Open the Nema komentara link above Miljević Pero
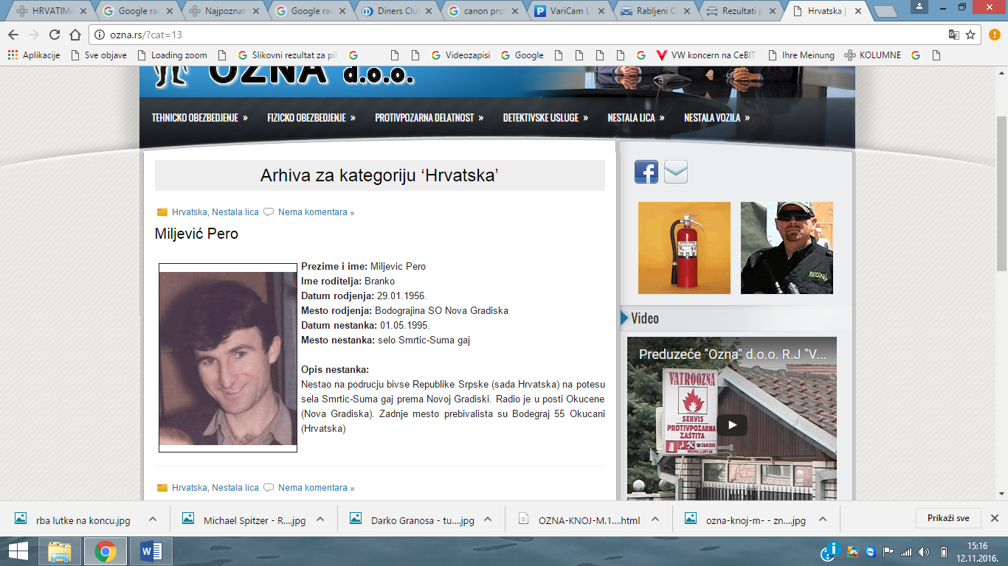The image size is (1008, 566). pyautogui.click(x=316, y=212)
